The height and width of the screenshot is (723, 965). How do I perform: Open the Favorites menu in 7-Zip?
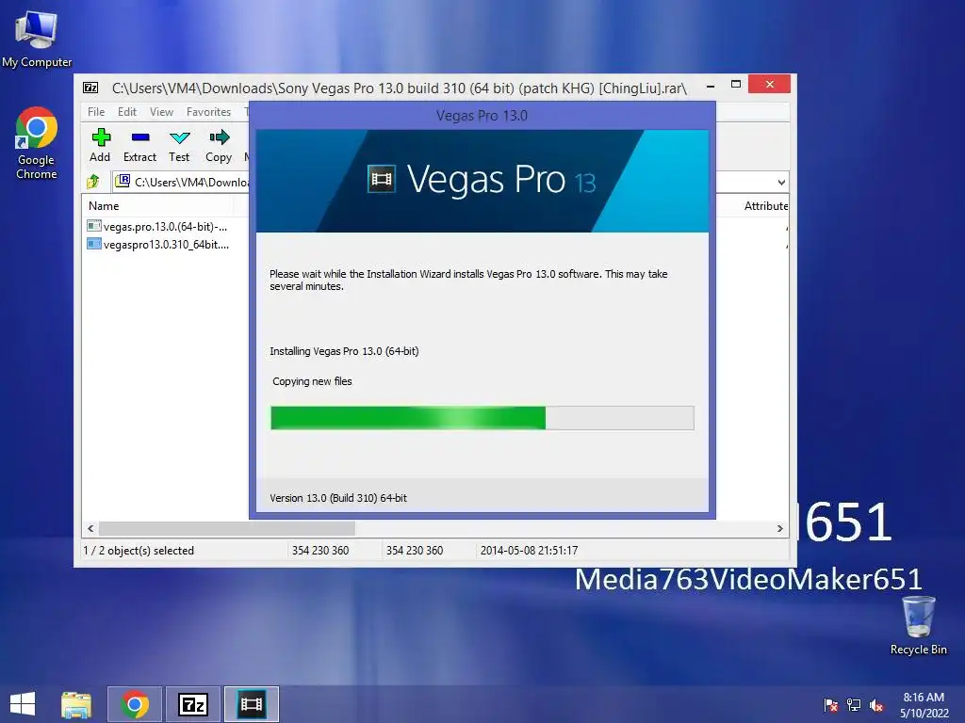coord(208,112)
